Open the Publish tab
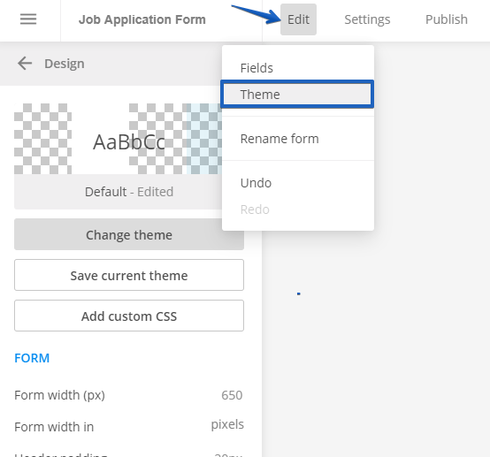 click(447, 19)
